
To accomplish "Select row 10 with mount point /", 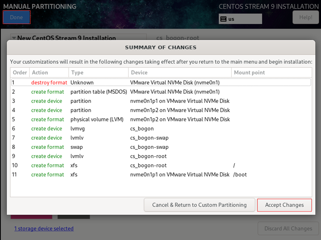I will (x=161, y=165).
